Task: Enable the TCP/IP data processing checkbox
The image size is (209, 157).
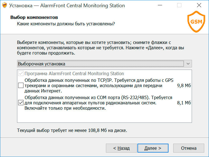Action: coord(21,85)
